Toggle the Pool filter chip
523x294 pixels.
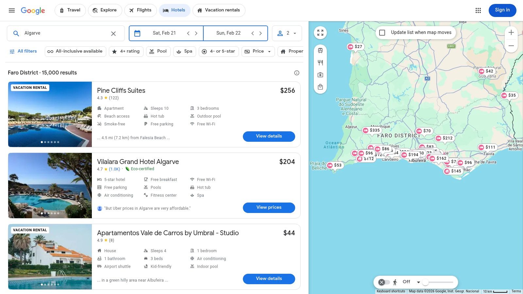click(158, 51)
